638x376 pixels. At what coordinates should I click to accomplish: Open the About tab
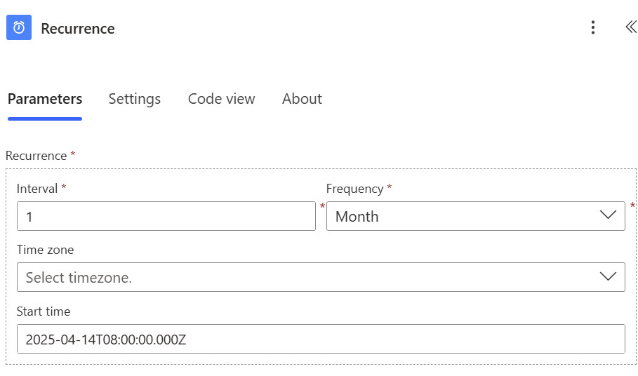pyautogui.click(x=302, y=99)
